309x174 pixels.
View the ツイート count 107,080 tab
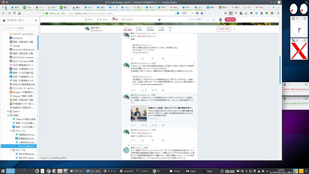(x=127, y=29)
